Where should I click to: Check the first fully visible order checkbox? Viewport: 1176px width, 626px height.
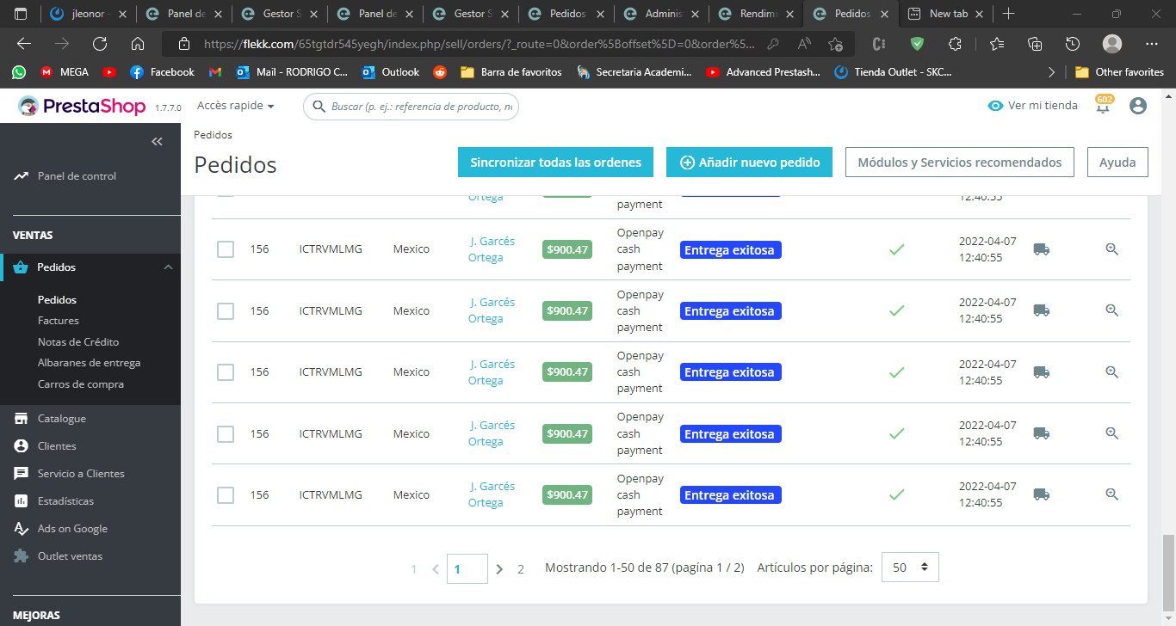(226, 249)
